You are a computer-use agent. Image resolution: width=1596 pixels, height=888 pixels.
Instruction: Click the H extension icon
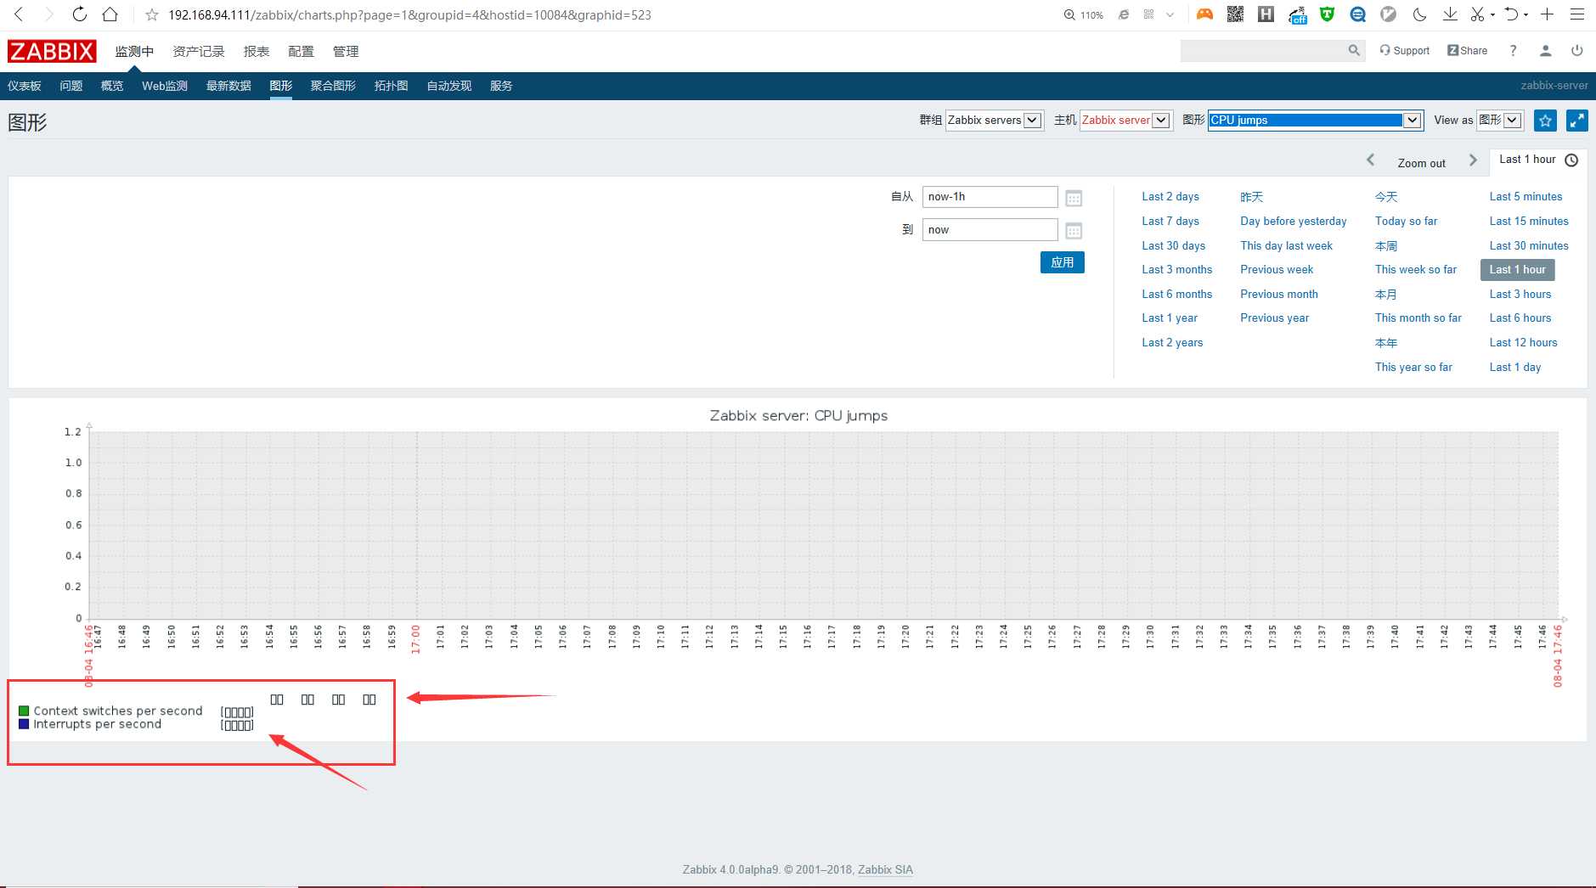point(1266,14)
